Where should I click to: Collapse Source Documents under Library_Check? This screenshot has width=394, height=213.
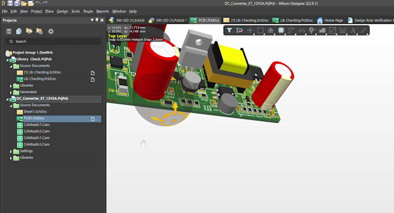pos(11,66)
